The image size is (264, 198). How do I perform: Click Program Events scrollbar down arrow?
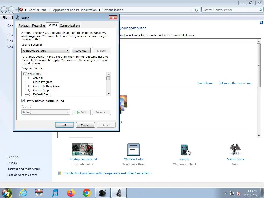click(109, 94)
